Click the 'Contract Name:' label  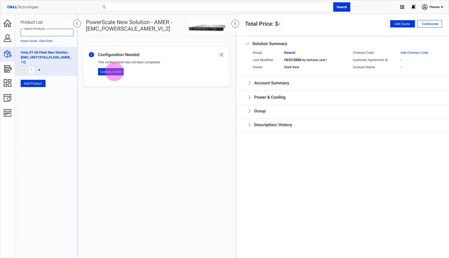[x=364, y=67]
